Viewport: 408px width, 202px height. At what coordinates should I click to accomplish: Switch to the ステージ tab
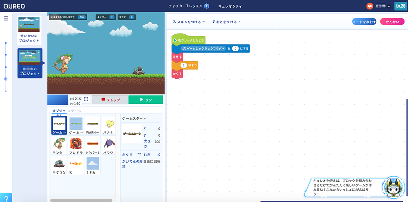coord(74,111)
